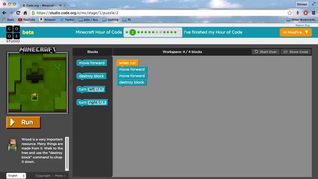Open the Apps bookmark shortcut
Screen dimensions: 318x179
pos(8,20)
